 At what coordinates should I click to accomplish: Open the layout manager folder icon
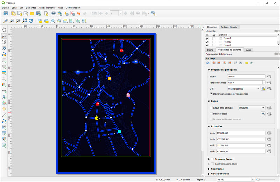coord(32,13)
